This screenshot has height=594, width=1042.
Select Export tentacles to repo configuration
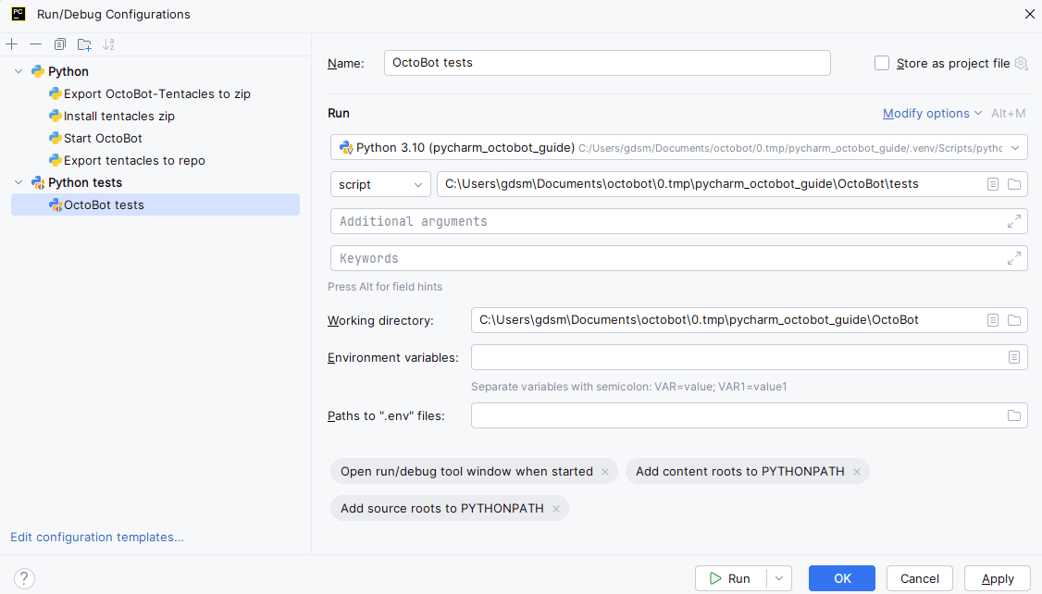(x=134, y=161)
